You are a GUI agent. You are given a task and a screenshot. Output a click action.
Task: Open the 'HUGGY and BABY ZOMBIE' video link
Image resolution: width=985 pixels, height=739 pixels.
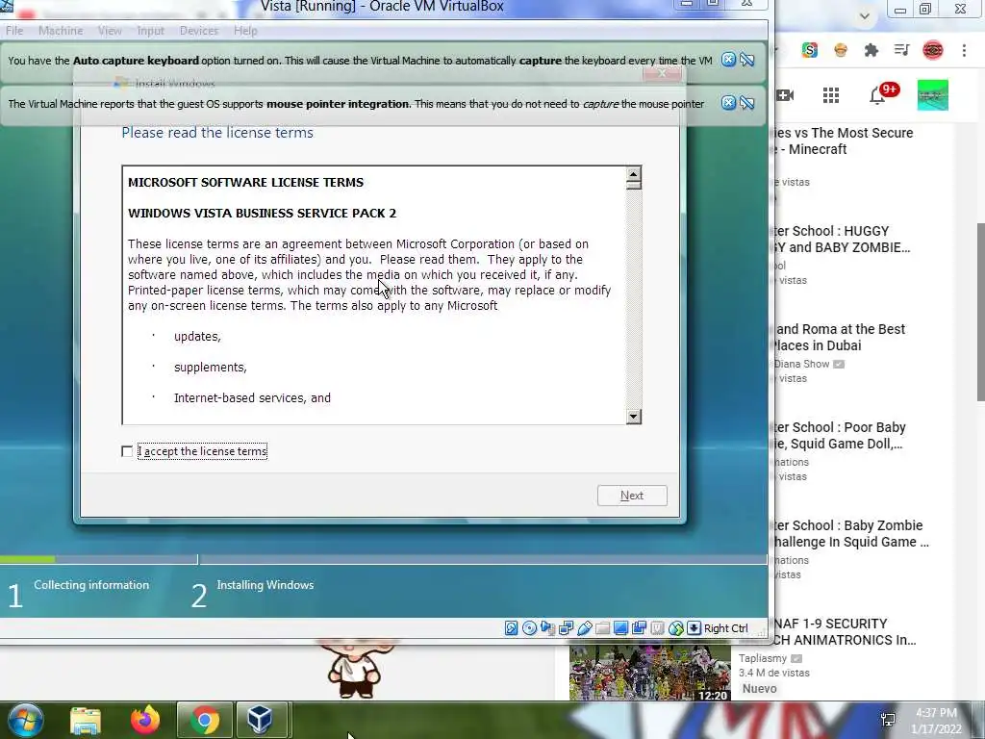(x=843, y=239)
